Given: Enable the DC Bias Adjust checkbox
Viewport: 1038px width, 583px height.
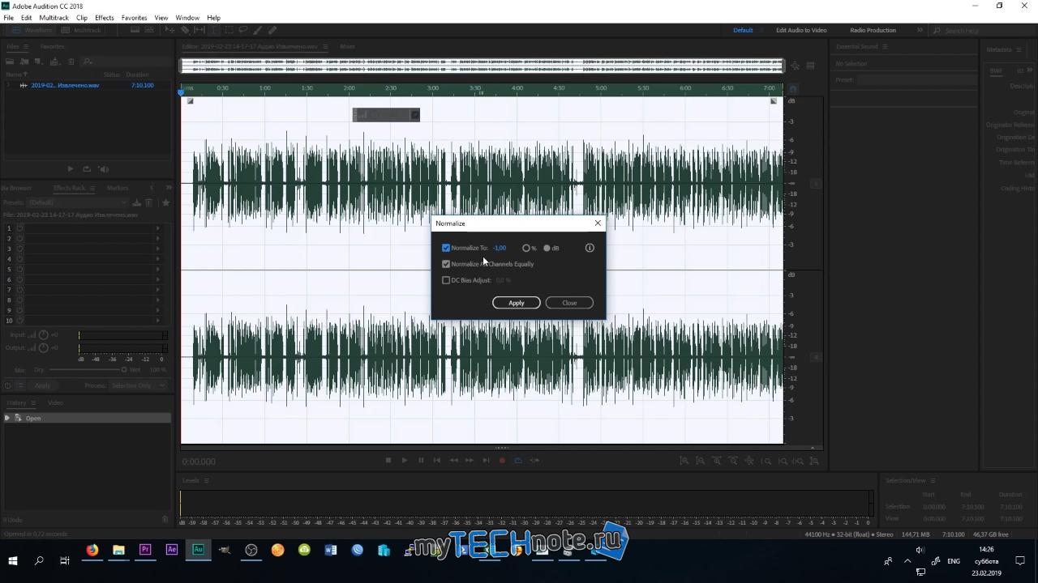Looking at the screenshot, I should pos(446,280).
